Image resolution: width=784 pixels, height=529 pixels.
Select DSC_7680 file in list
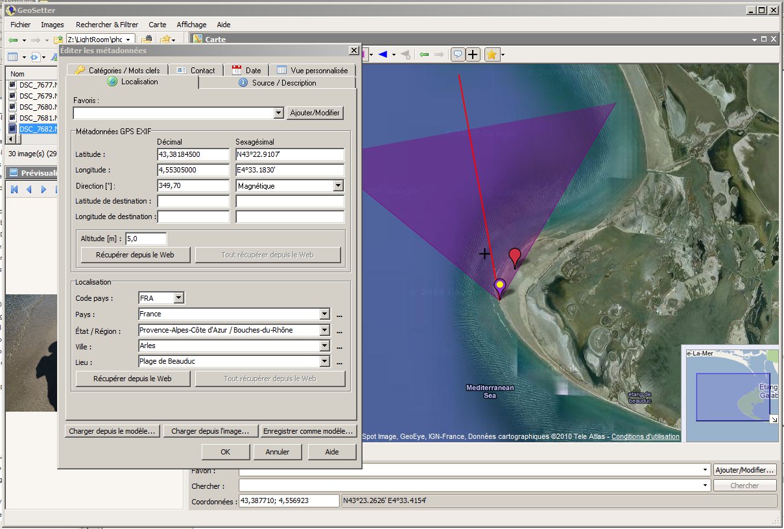[x=35, y=107]
